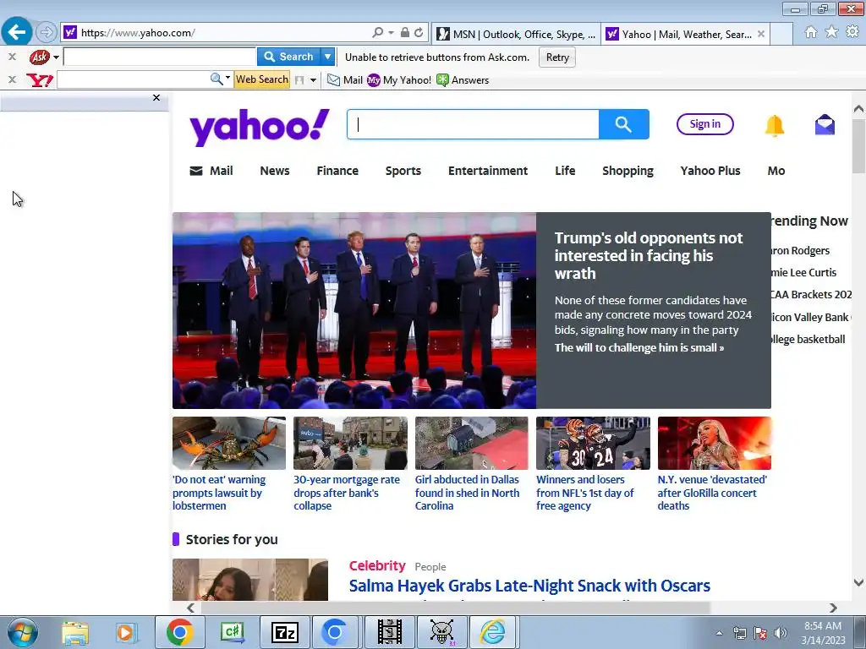Open Windows Explorer folder in taskbar

75,633
